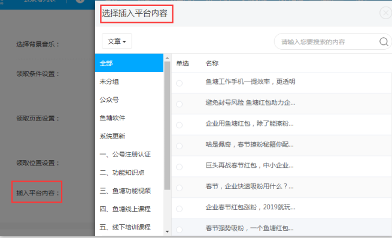Show the 系统更新 category

coord(129,136)
